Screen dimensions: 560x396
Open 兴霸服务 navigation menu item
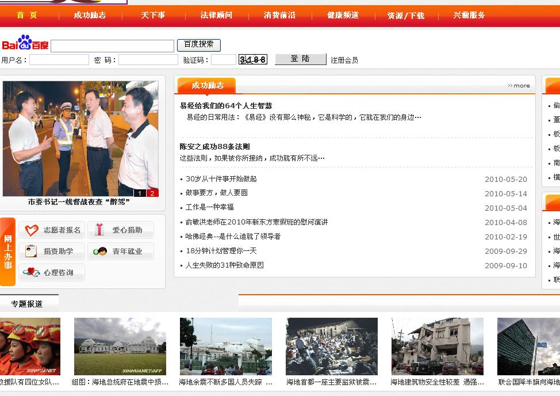(x=469, y=16)
